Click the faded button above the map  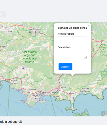(3, 14)
